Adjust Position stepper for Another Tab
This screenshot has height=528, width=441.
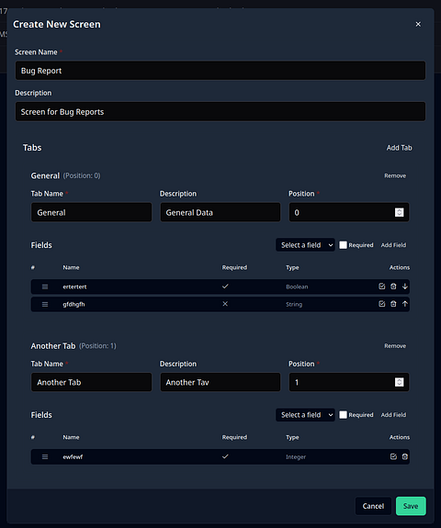(400, 382)
